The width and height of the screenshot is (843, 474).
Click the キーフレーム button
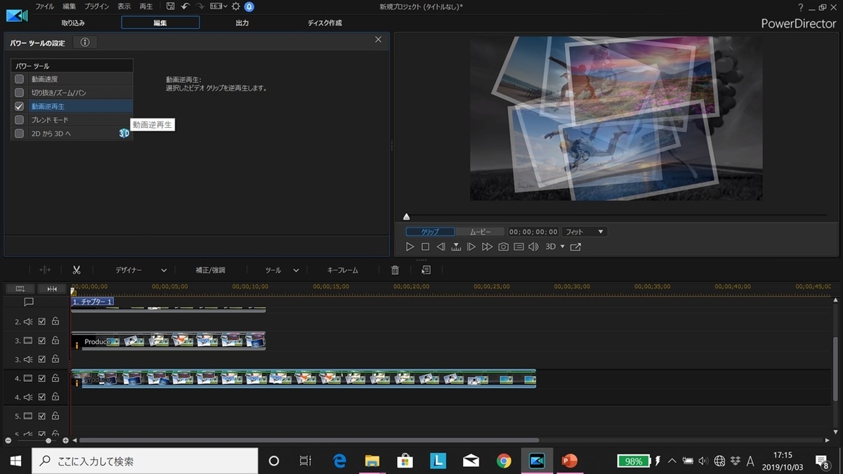[343, 270]
